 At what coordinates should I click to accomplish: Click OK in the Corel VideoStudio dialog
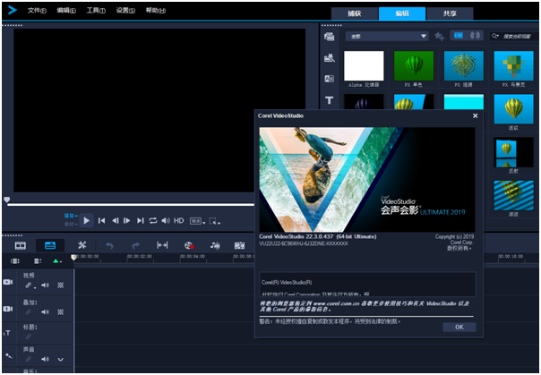pos(459,327)
